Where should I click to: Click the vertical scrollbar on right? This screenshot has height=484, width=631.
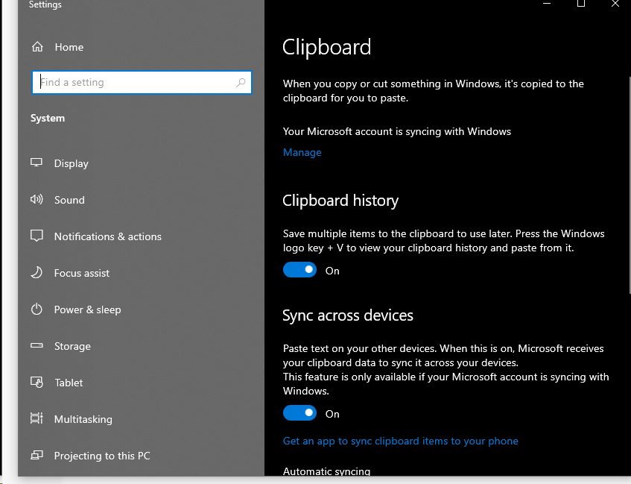point(630,184)
